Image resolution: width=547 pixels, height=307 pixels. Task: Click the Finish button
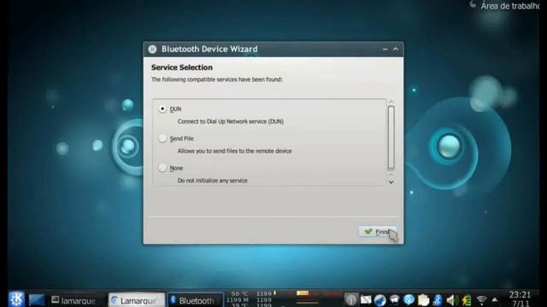pyautogui.click(x=378, y=231)
